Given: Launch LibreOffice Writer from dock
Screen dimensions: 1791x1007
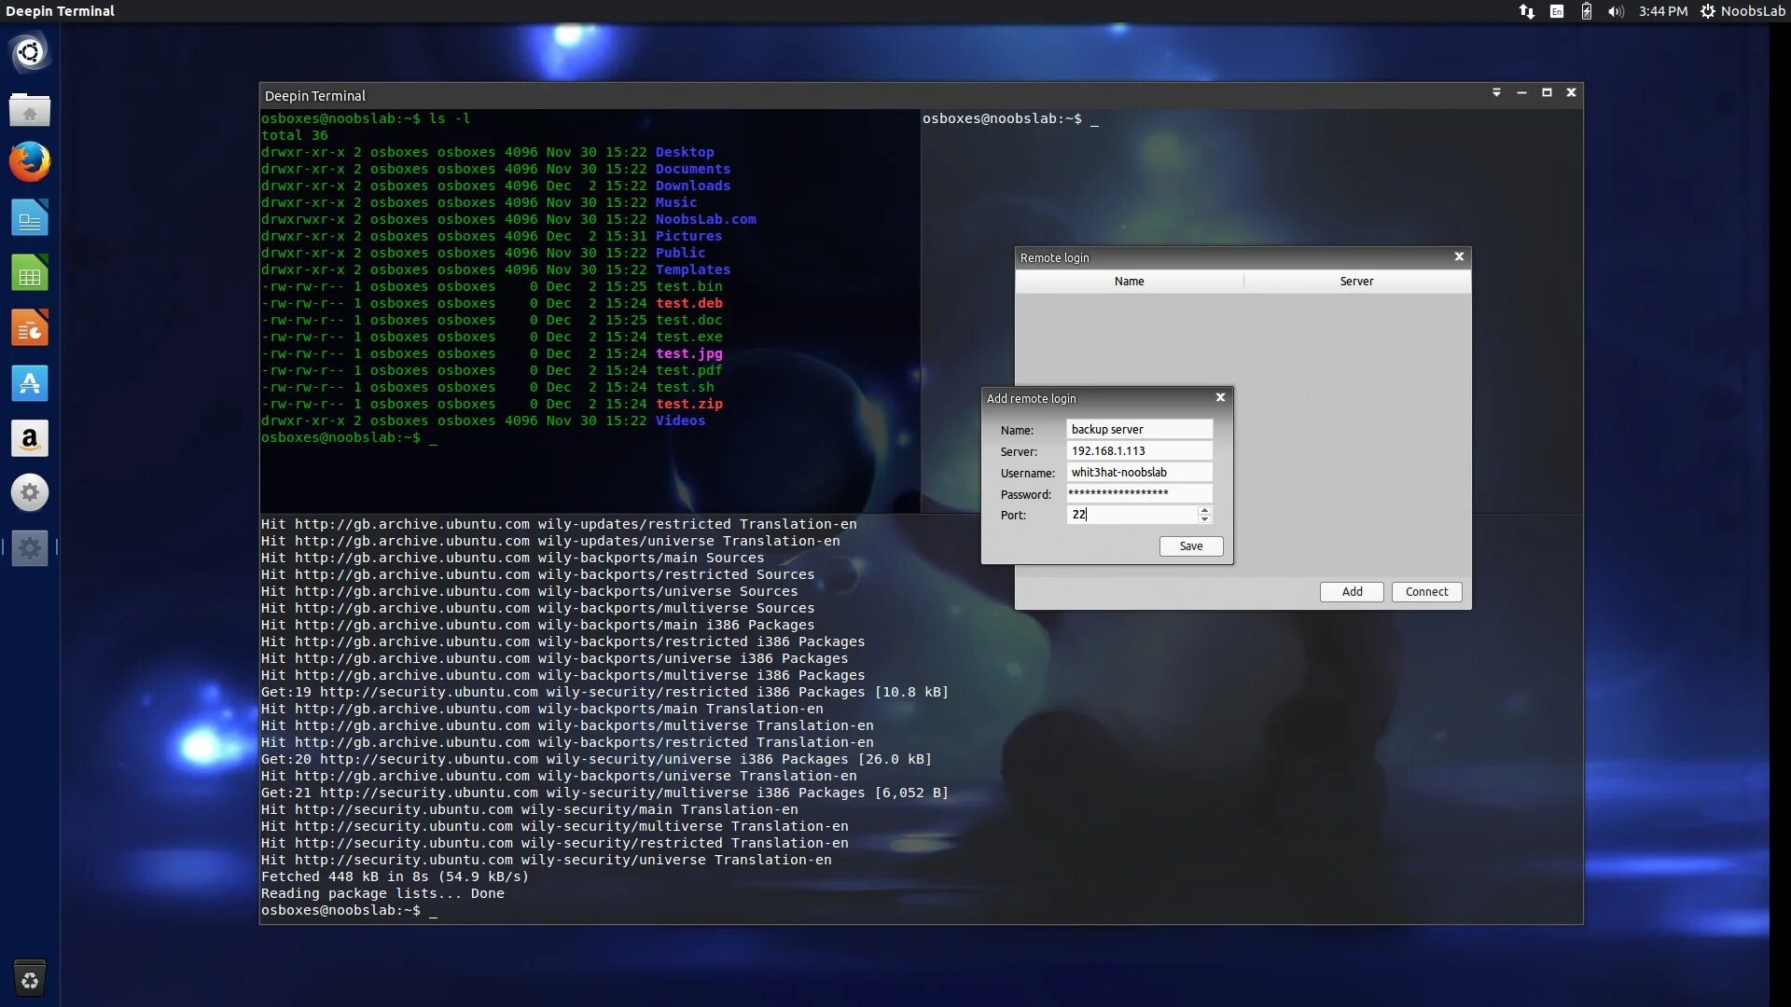Looking at the screenshot, I should 30,218.
